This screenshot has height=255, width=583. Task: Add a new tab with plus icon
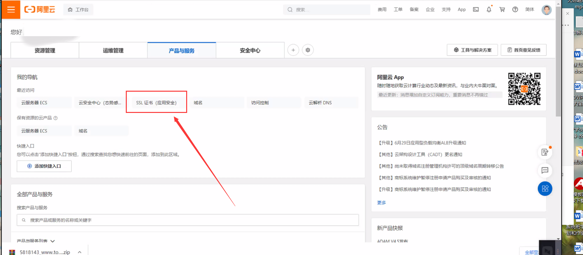(293, 50)
